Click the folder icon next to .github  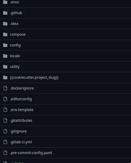tap(5, 13)
